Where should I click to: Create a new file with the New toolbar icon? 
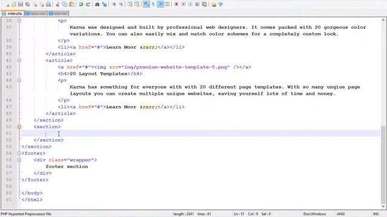tap(7, 4)
